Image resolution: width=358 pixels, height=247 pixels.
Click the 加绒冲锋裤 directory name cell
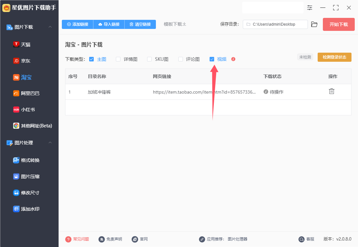click(x=99, y=92)
